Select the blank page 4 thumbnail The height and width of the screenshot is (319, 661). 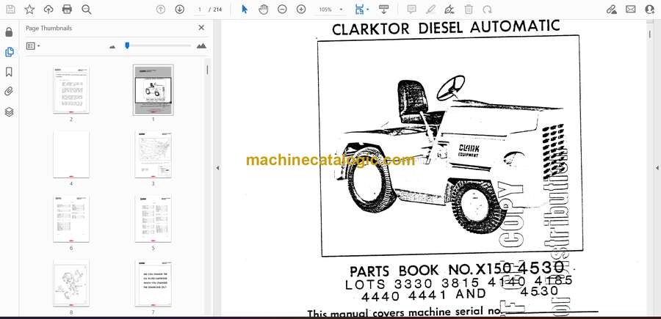click(x=71, y=155)
